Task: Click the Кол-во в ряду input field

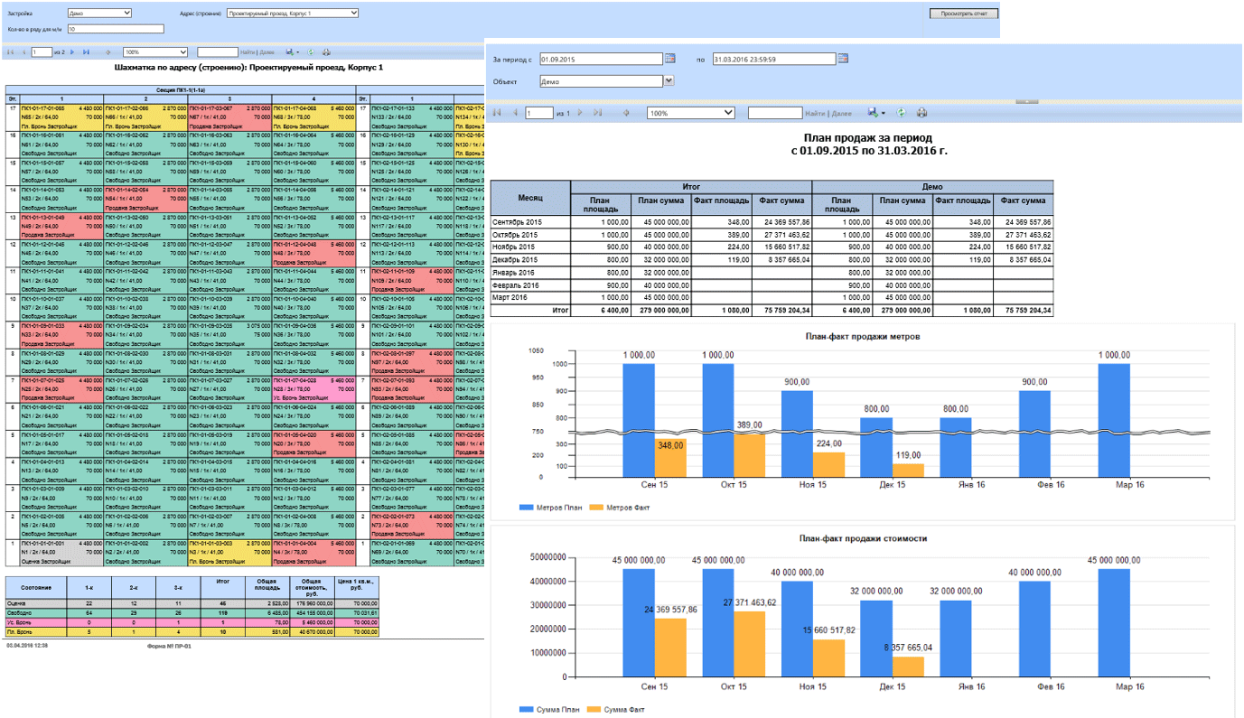Action: (116, 29)
